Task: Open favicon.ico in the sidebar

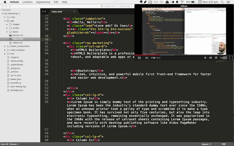Action: tap(18, 35)
